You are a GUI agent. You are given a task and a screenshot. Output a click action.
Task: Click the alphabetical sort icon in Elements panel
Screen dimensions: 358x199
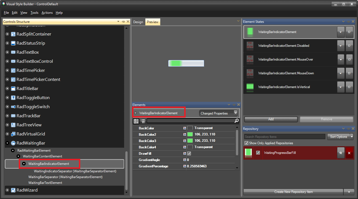click(136, 121)
